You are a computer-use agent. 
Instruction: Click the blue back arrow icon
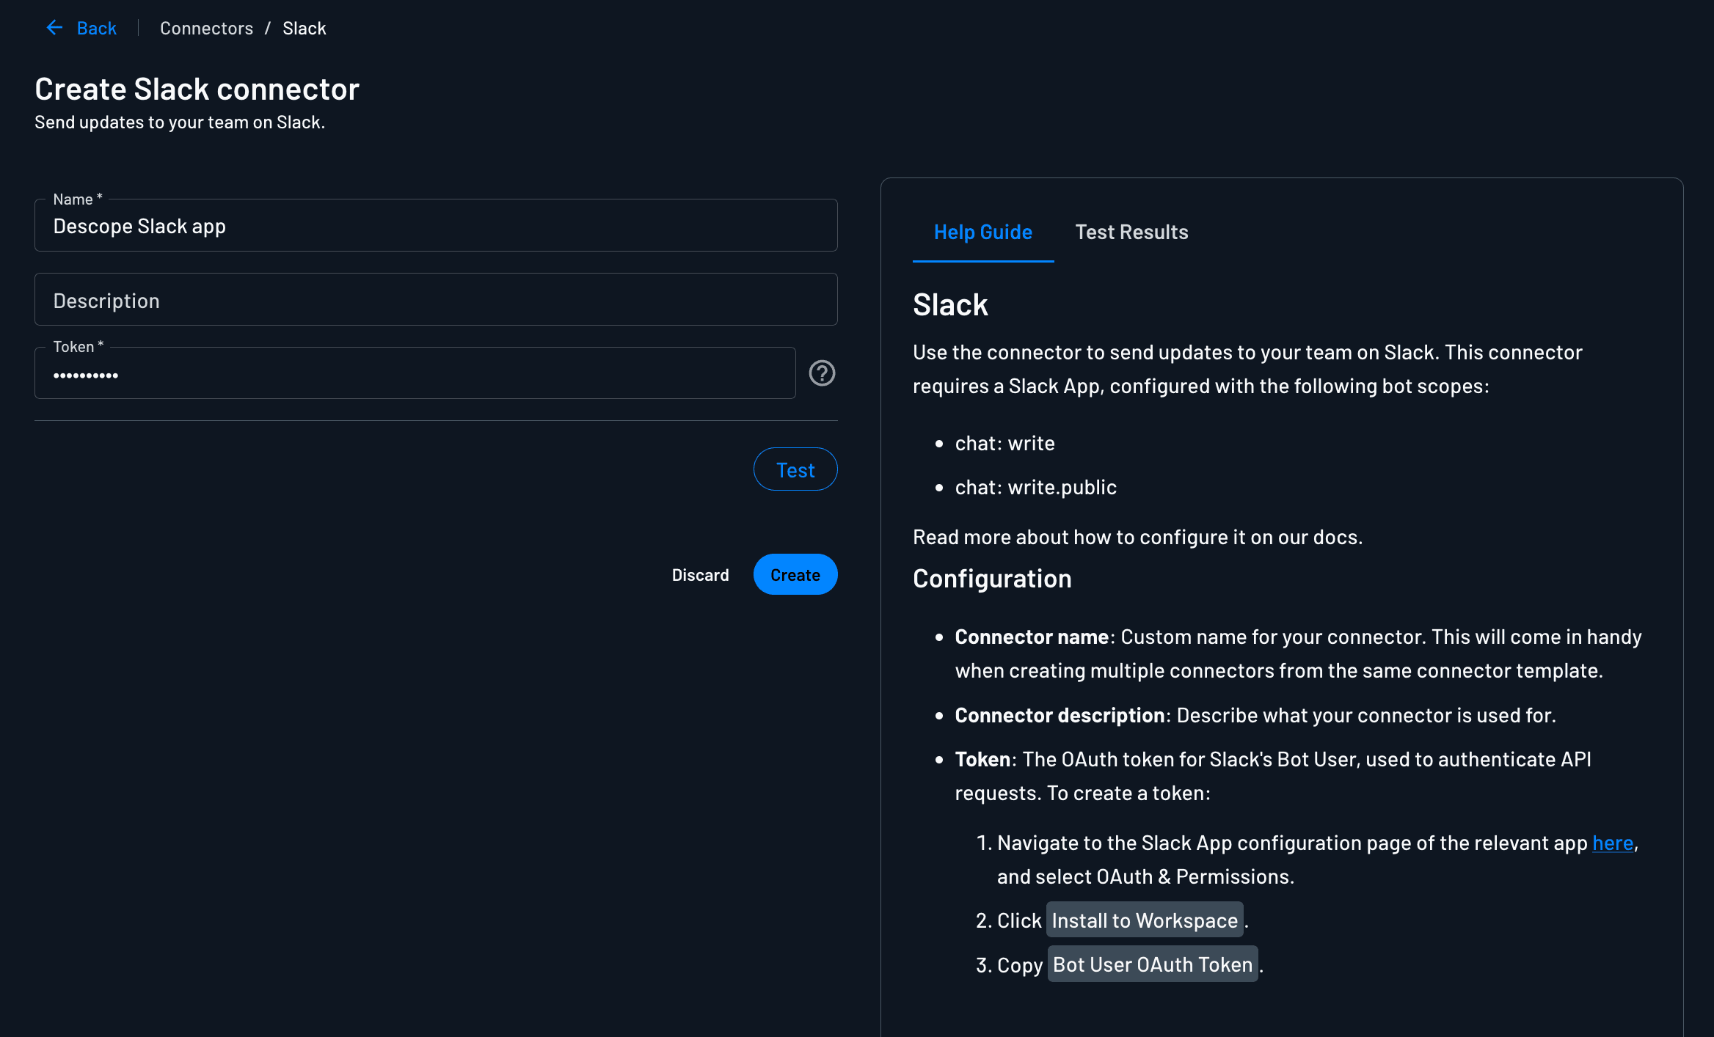tap(54, 27)
